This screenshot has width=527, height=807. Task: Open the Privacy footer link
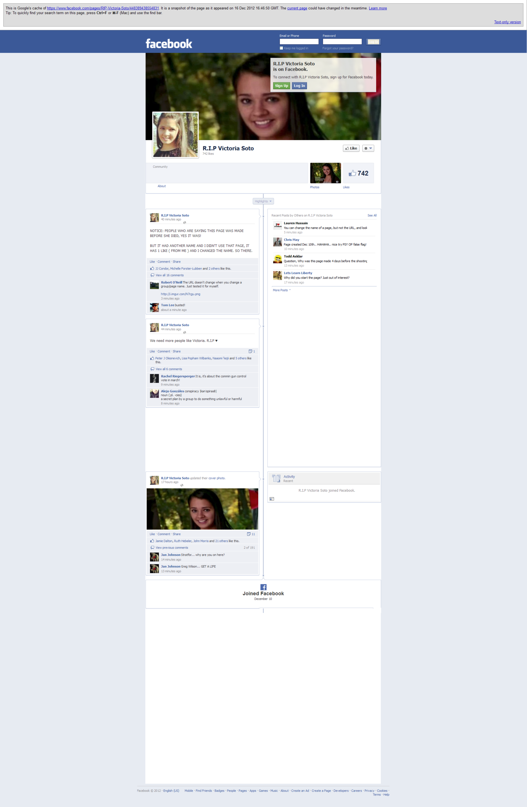(x=369, y=791)
